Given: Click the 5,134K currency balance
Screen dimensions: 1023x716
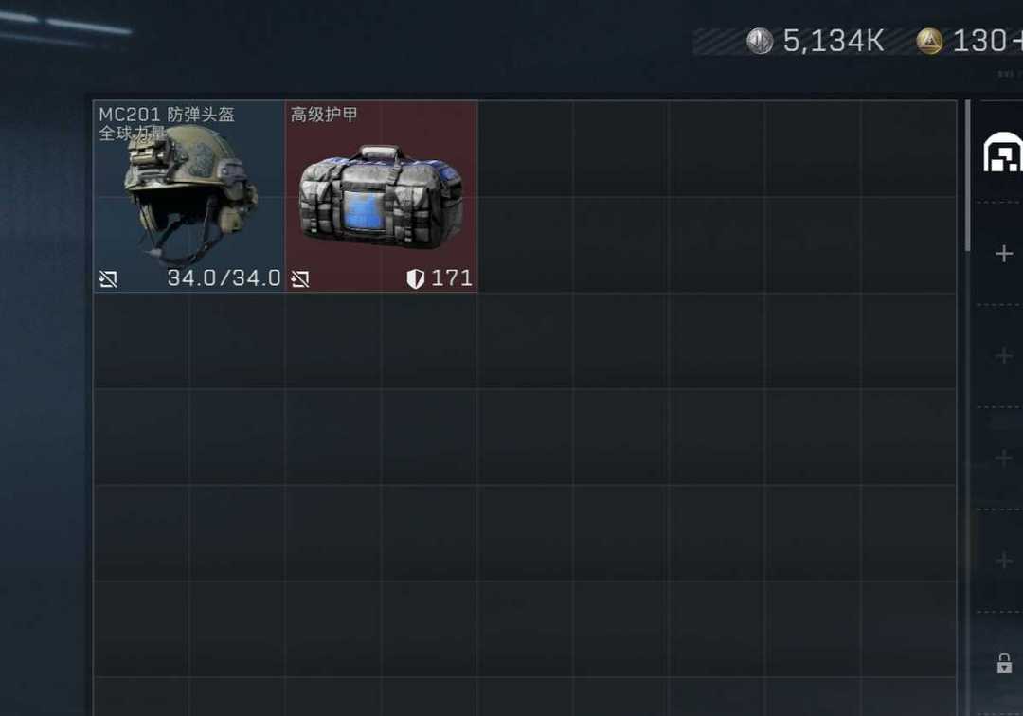Looking at the screenshot, I should tap(834, 41).
